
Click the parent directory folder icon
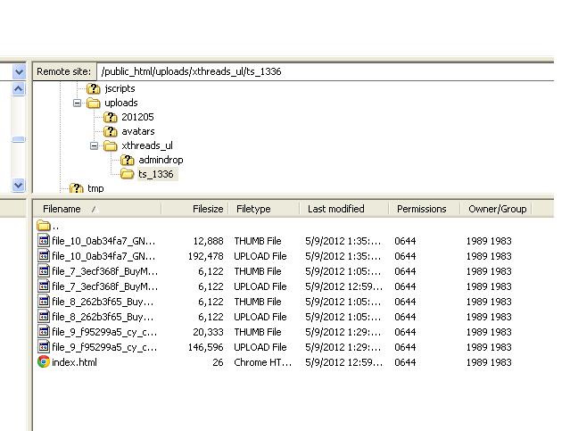tap(44, 226)
